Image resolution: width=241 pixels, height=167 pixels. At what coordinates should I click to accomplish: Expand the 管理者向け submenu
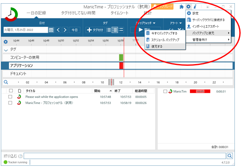pyautogui.click(x=208, y=40)
